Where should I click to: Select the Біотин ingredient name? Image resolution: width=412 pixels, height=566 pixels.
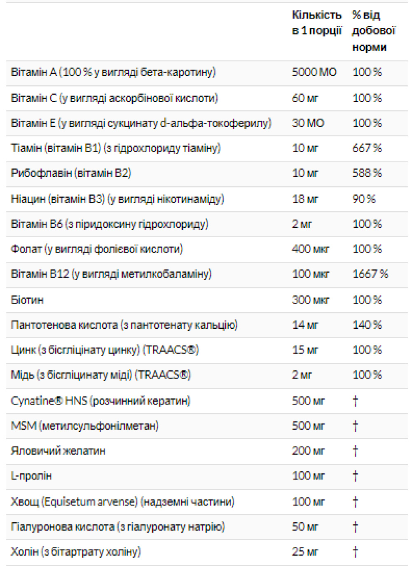pyautogui.click(x=27, y=300)
